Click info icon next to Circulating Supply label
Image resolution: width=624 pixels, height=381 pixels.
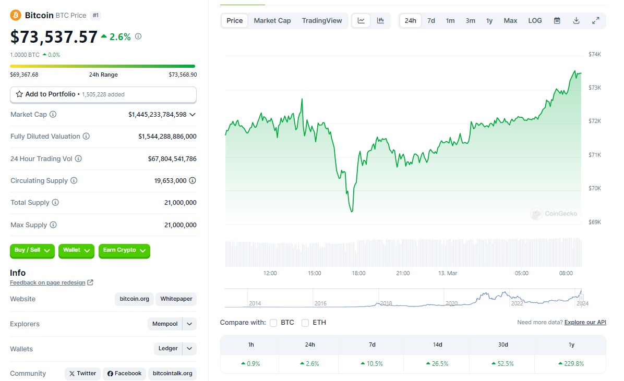click(x=74, y=180)
